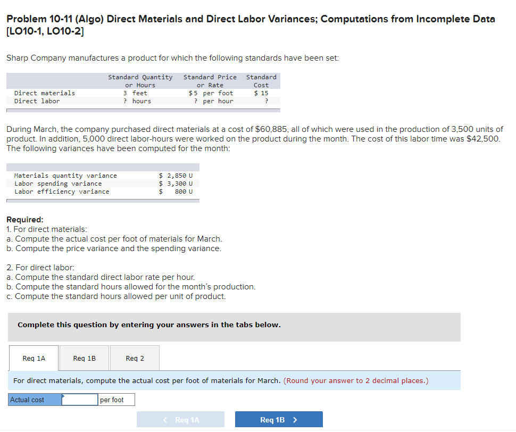Image resolution: width=516 pixels, height=432 pixels.
Task: Click the Standard Cost column header
Action: [261, 81]
